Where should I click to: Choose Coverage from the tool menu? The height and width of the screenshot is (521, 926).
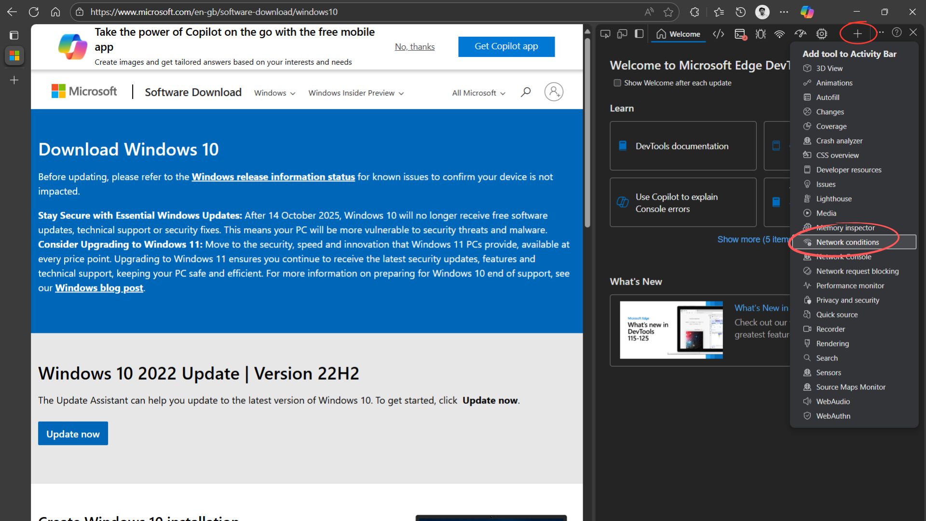point(854,126)
